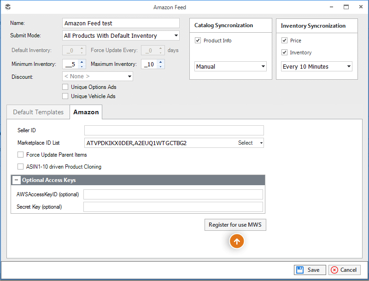Click the Marketplace ID List text

click(x=136, y=143)
